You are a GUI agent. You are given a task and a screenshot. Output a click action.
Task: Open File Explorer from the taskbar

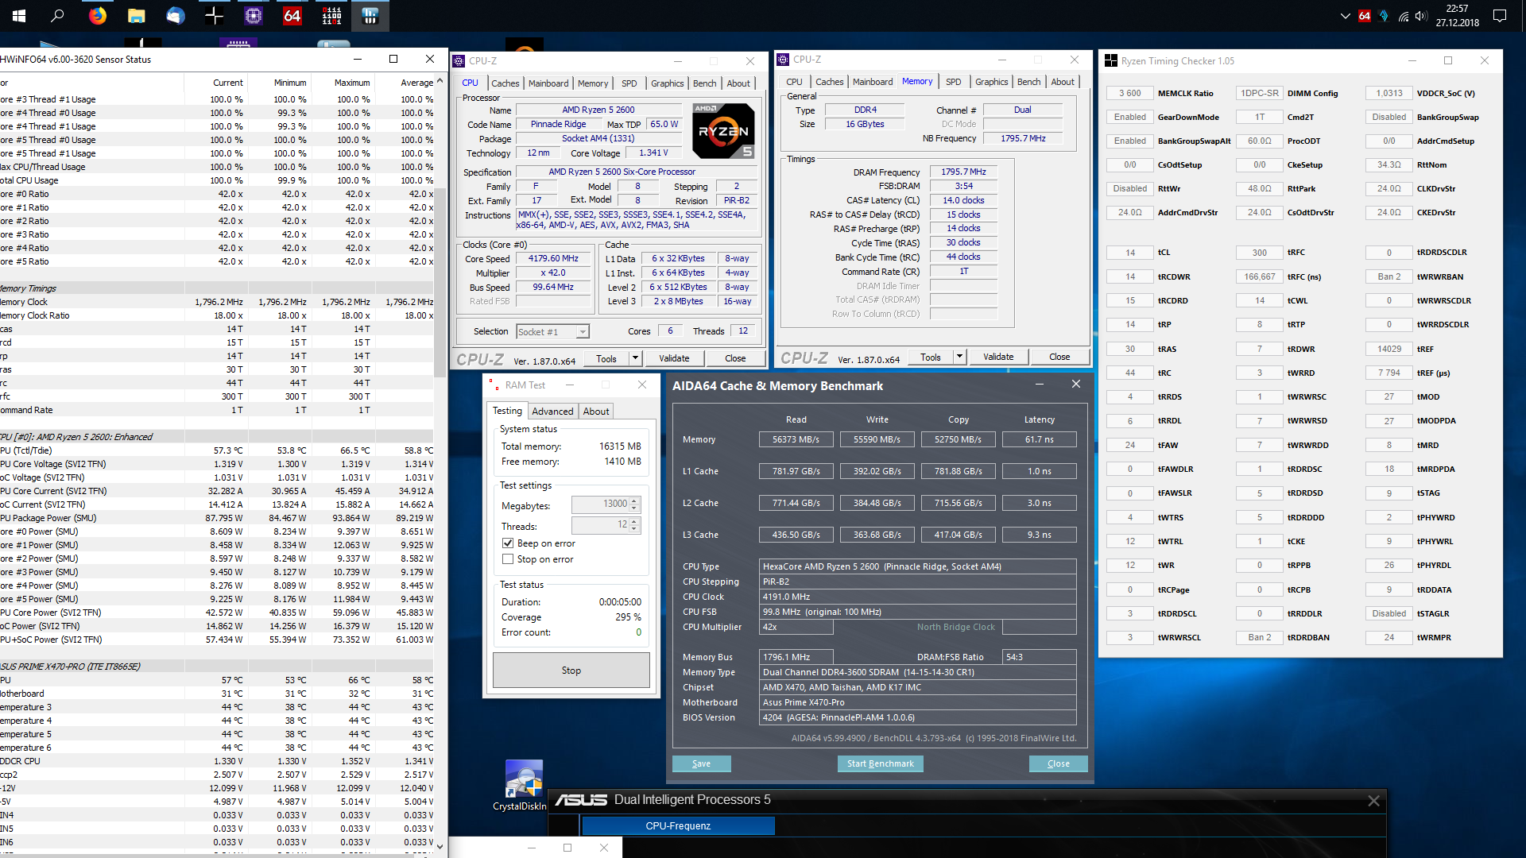point(136,16)
